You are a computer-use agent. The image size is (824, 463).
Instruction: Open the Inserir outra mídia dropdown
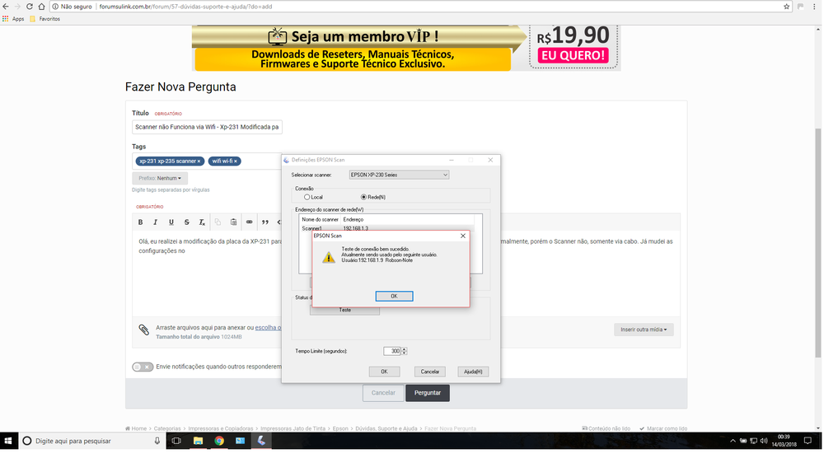tap(644, 330)
